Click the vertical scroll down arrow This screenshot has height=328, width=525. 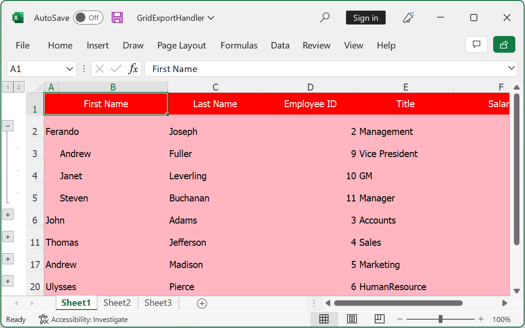517,291
